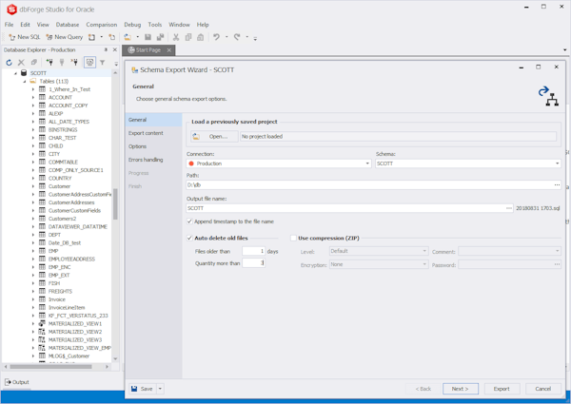The image size is (571, 404).
Task: Click the open file folder icon in toolbar
Action: coord(128,37)
